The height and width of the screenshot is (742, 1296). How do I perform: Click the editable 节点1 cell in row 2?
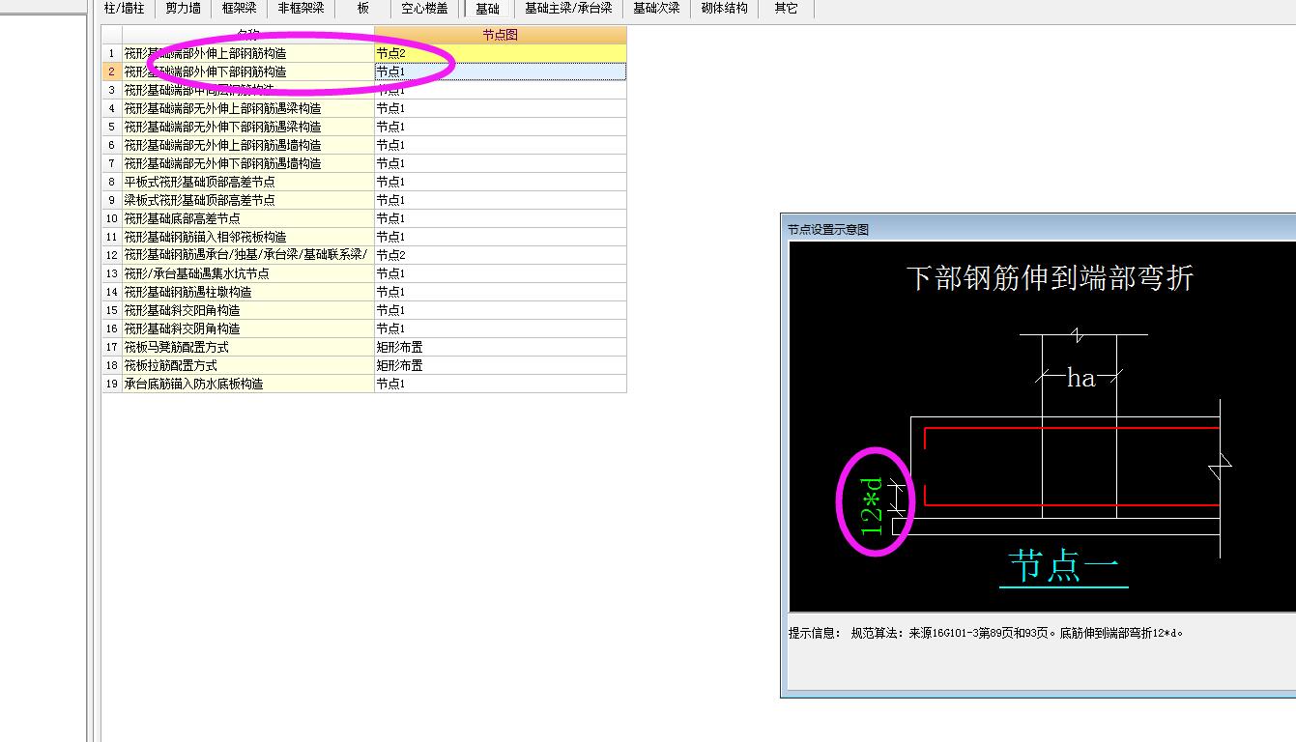coord(500,71)
